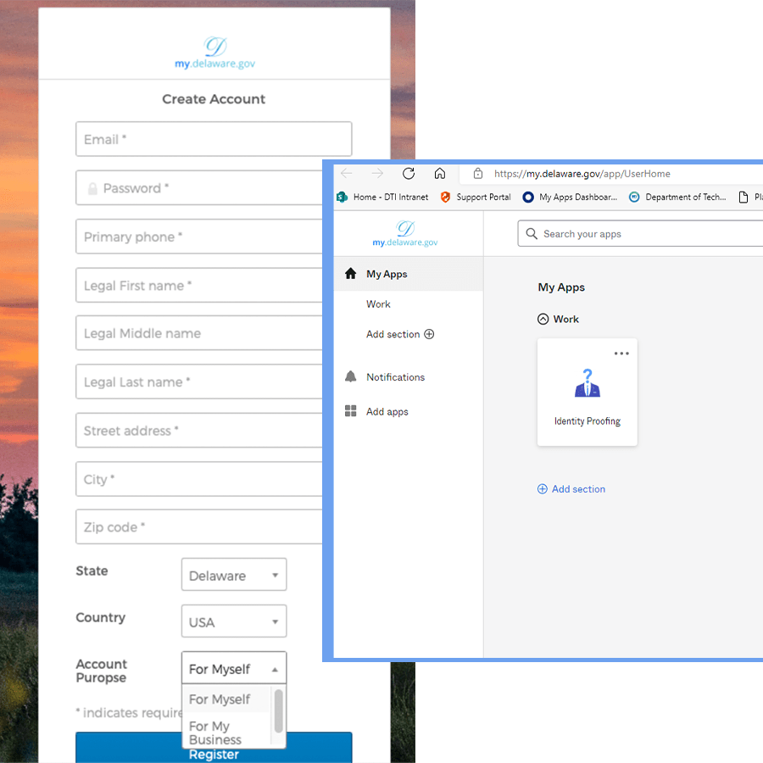Open the My Apps home icon in sidebar
The image size is (763, 763).
351,274
